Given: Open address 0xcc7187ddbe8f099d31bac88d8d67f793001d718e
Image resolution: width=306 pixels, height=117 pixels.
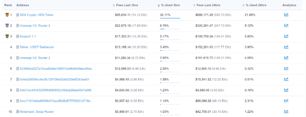Looking at the screenshot, I should [x=55, y=101].
